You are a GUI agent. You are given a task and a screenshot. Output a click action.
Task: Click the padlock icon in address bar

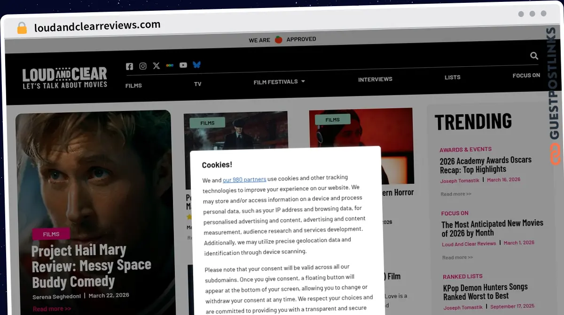[x=22, y=28]
